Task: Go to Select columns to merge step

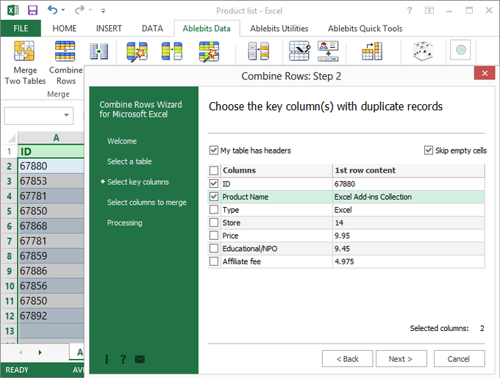Action: pos(146,203)
